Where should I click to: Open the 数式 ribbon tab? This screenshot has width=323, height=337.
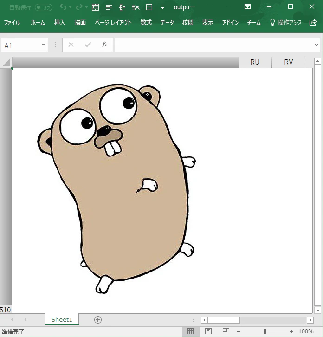point(146,22)
